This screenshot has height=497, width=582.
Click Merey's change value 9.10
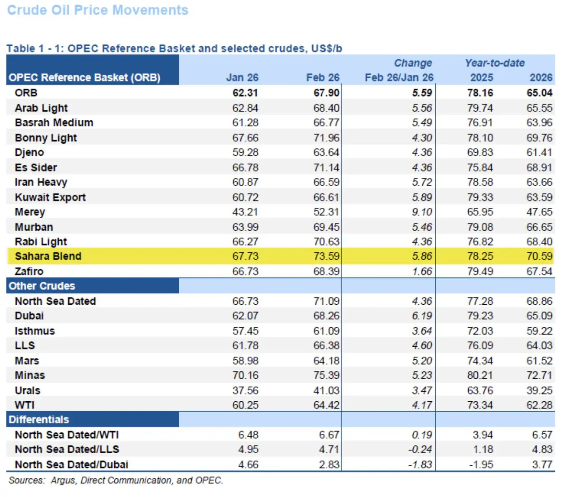pos(421,212)
